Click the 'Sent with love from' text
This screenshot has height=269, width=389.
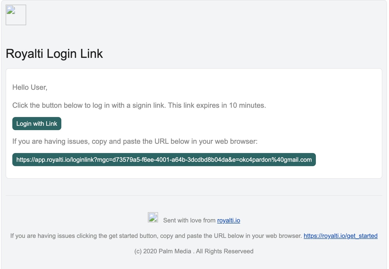(189, 220)
